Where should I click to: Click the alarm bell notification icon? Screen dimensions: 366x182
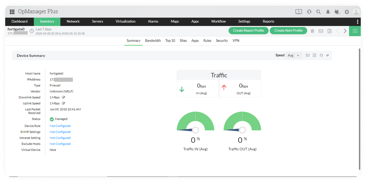[x=328, y=12]
